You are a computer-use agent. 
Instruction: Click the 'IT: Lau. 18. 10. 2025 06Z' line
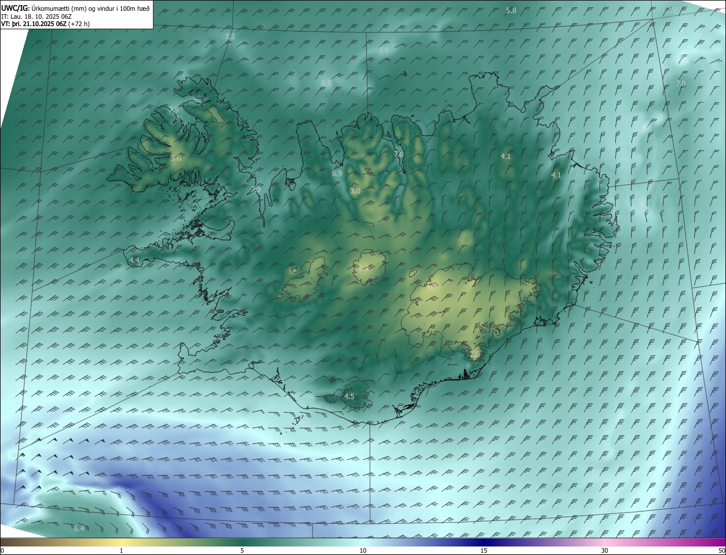[36, 16]
